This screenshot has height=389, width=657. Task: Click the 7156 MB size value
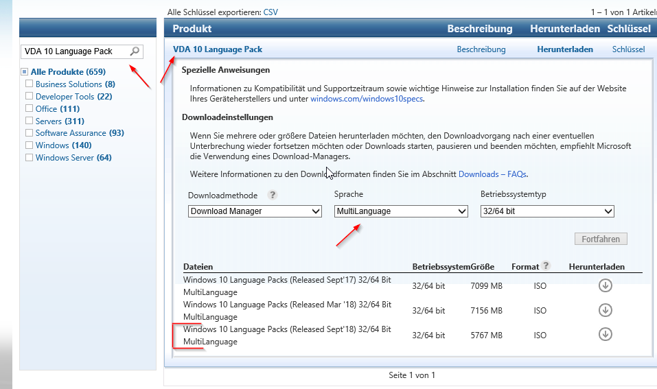[x=486, y=311]
